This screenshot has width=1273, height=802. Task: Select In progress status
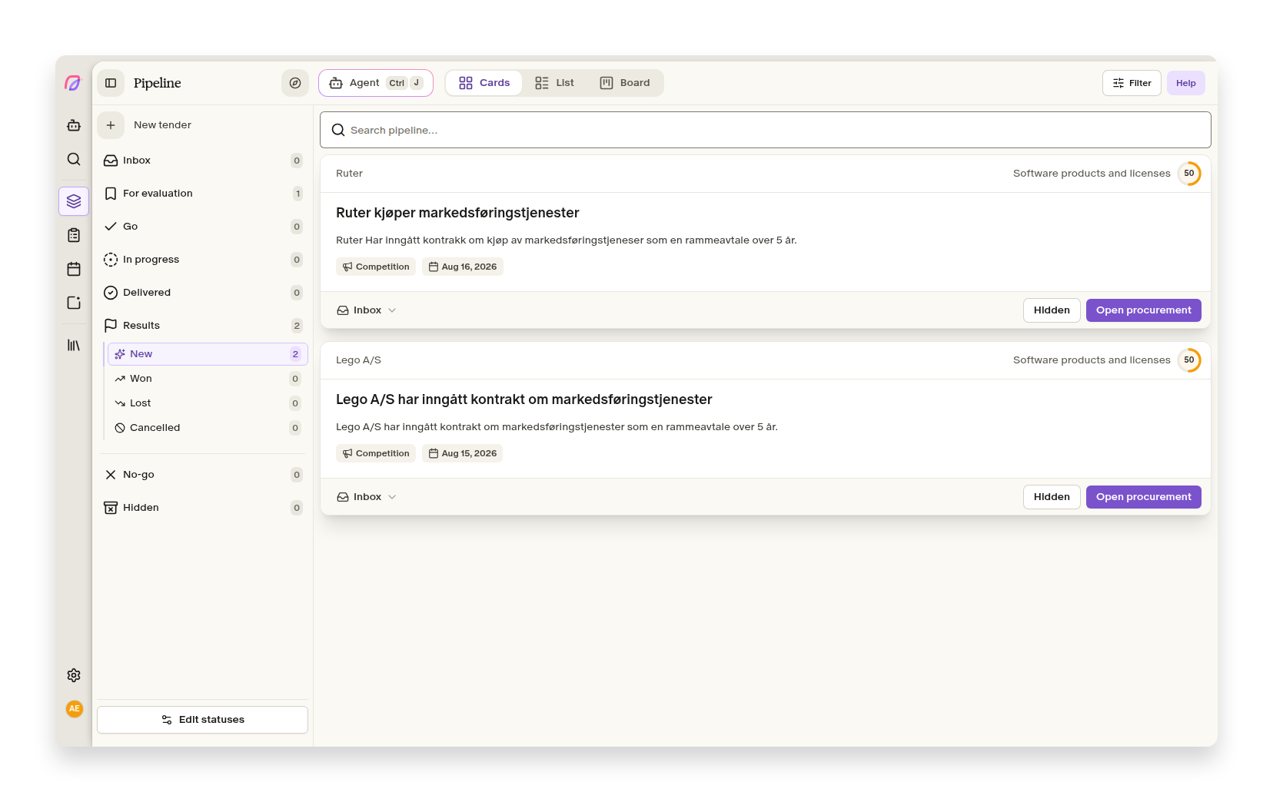[203, 260]
